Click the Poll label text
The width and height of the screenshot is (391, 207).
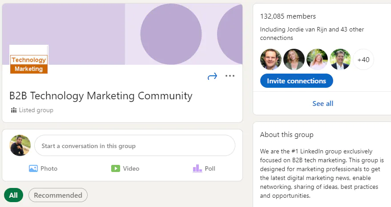coord(210,168)
